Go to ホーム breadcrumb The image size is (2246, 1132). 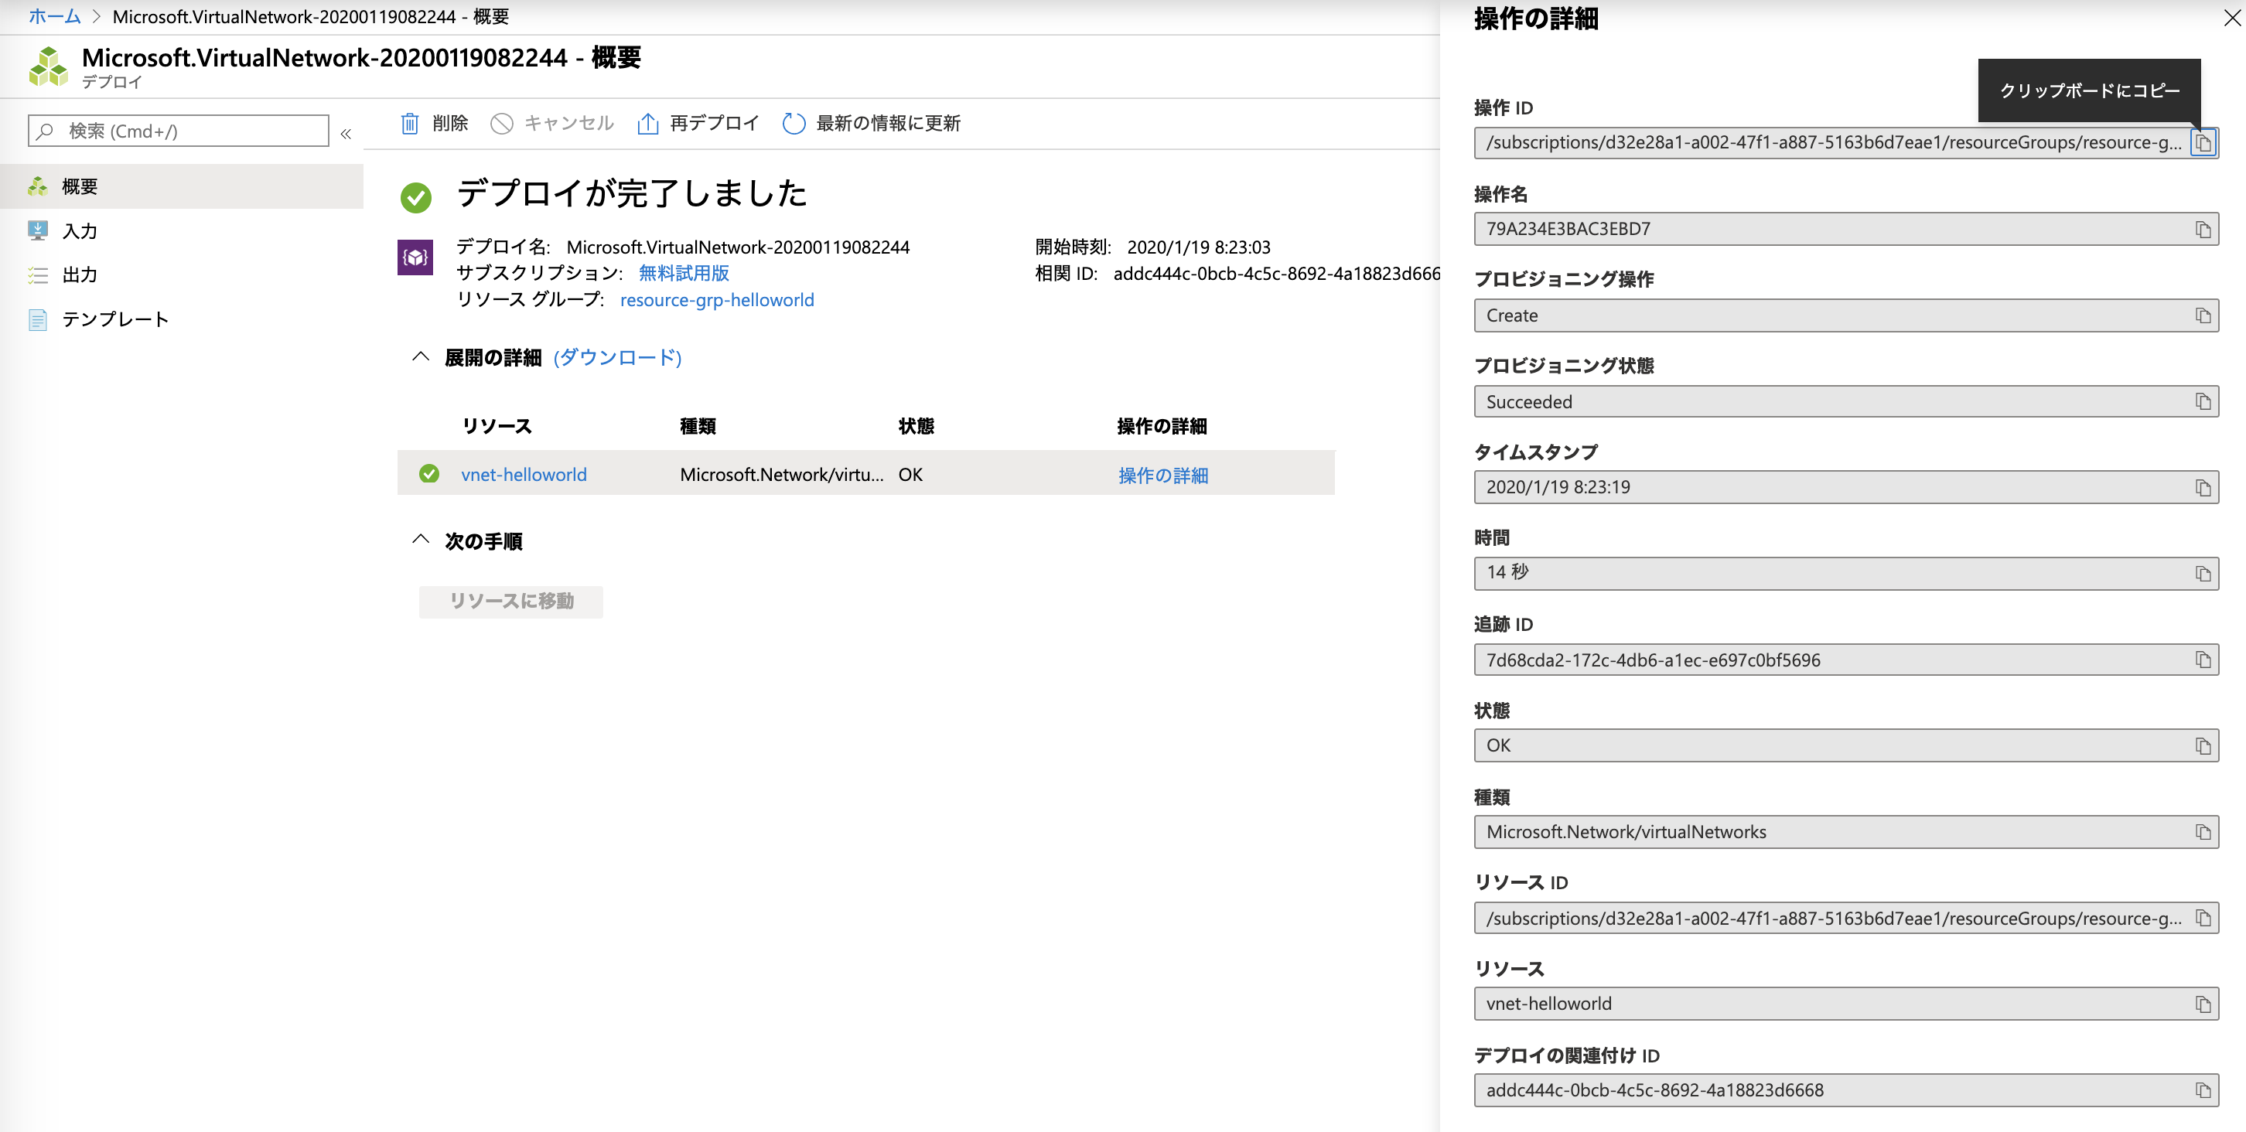point(54,16)
